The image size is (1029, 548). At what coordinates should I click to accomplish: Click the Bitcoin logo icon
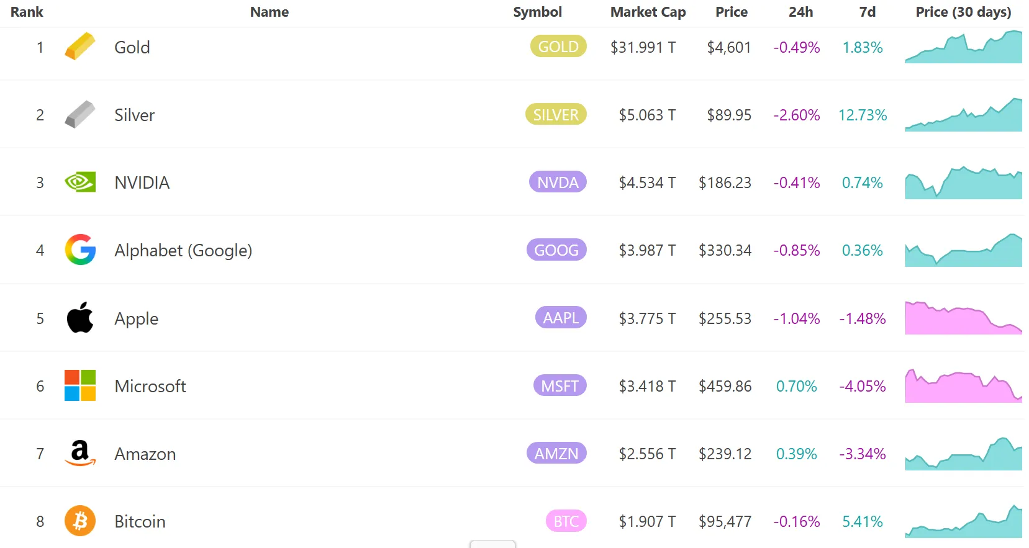tap(80, 521)
